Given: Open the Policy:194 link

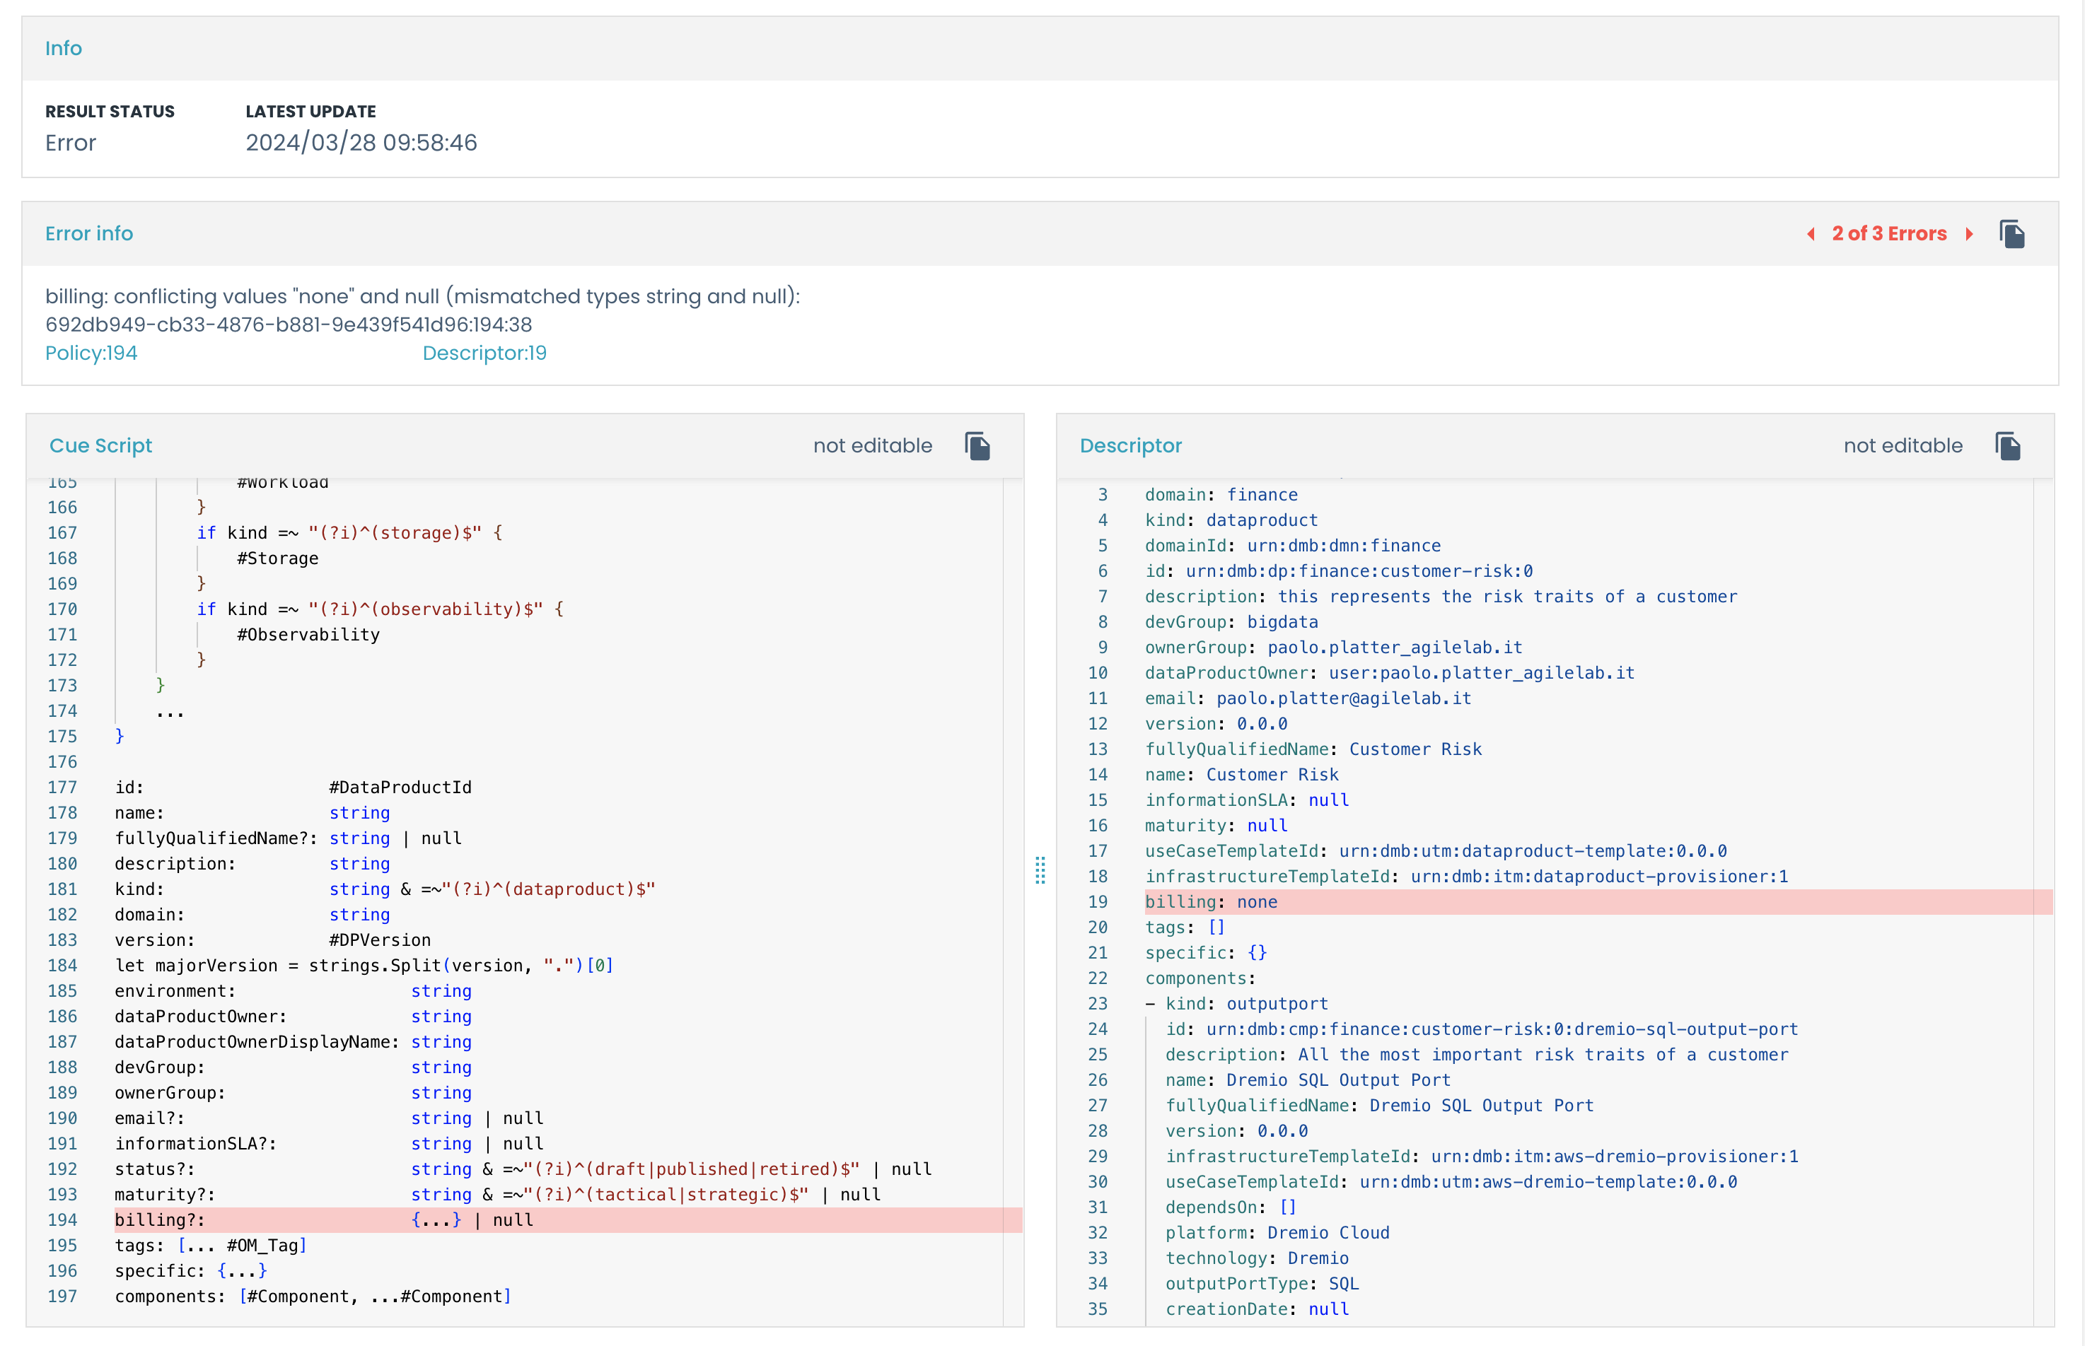Looking at the screenshot, I should (x=91, y=353).
